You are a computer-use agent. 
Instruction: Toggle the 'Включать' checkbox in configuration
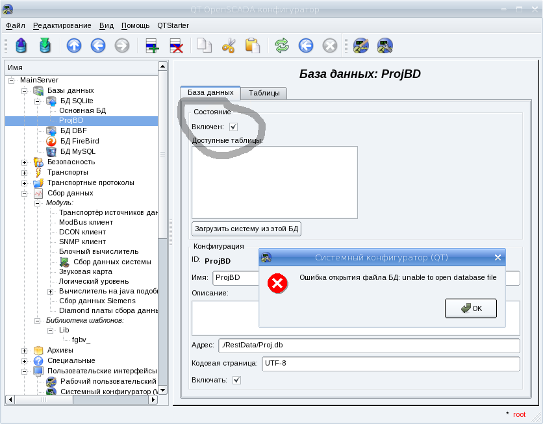tap(236, 380)
